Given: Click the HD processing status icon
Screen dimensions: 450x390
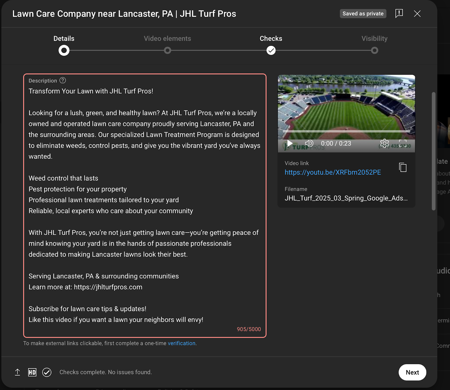Looking at the screenshot, I should tap(32, 372).
